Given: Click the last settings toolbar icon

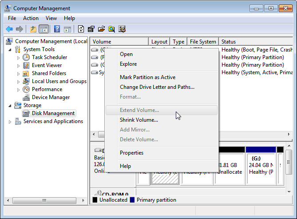Looking at the screenshot, I should 122,29.
